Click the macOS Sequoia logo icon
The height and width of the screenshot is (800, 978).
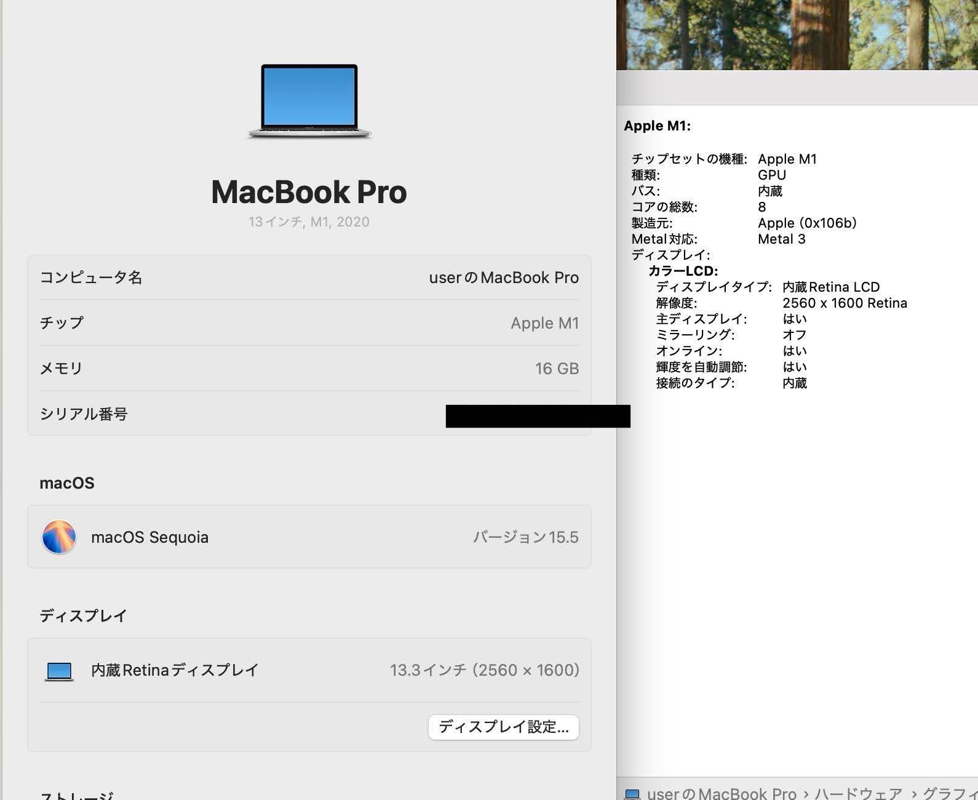click(x=59, y=537)
